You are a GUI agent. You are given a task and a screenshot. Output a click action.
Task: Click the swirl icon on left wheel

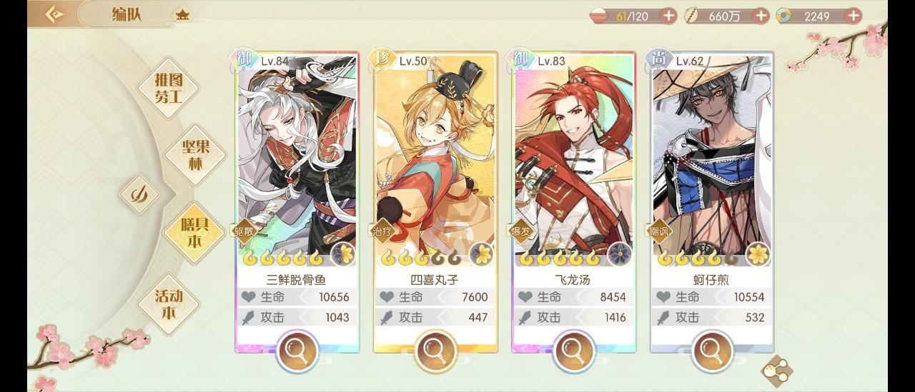pos(139,194)
